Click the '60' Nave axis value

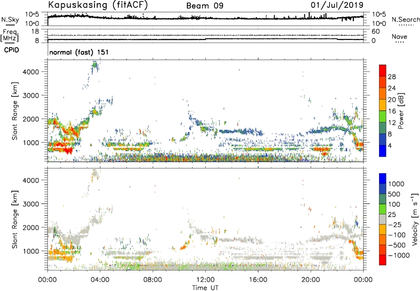point(375,32)
